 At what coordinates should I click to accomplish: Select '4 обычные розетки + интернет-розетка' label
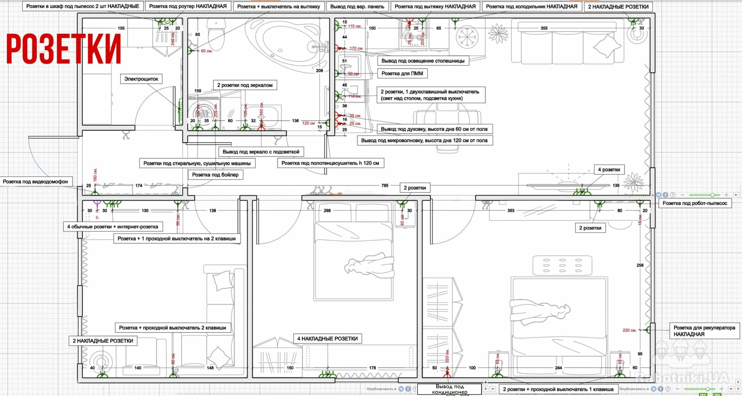113,227
